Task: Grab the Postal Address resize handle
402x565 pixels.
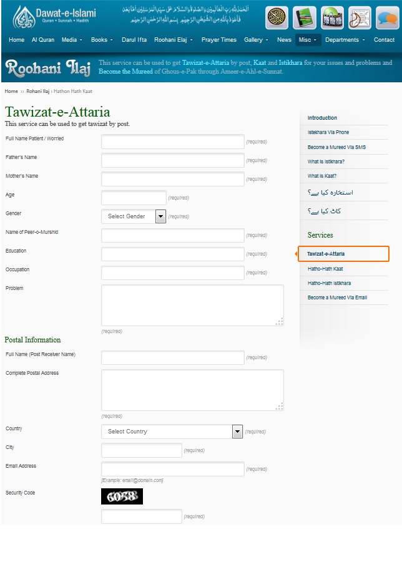Action: (x=280, y=407)
